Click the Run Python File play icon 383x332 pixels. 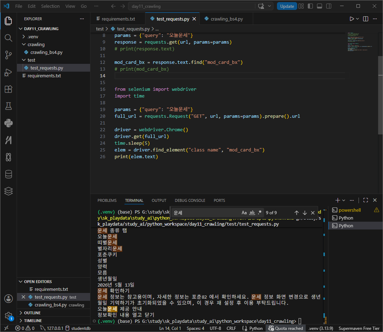(351, 19)
